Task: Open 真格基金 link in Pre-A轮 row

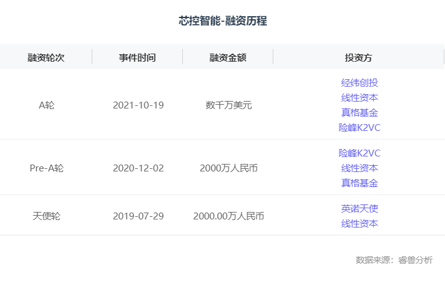Action: click(x=359, y=183)
